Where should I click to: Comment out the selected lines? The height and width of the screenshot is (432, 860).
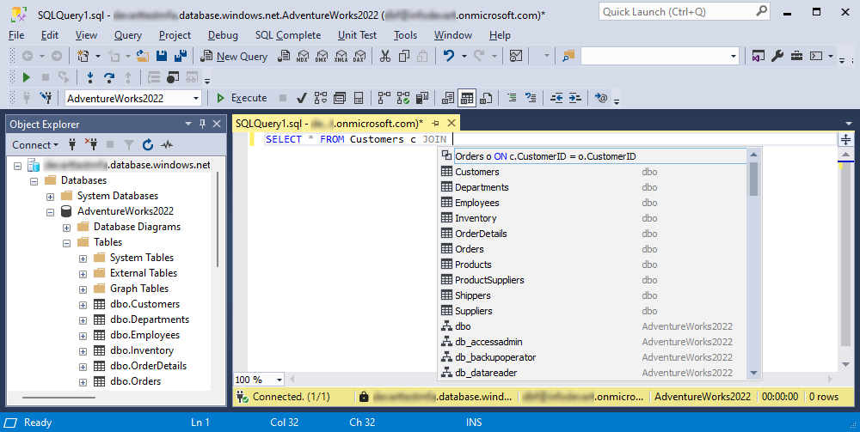[512, 98]
